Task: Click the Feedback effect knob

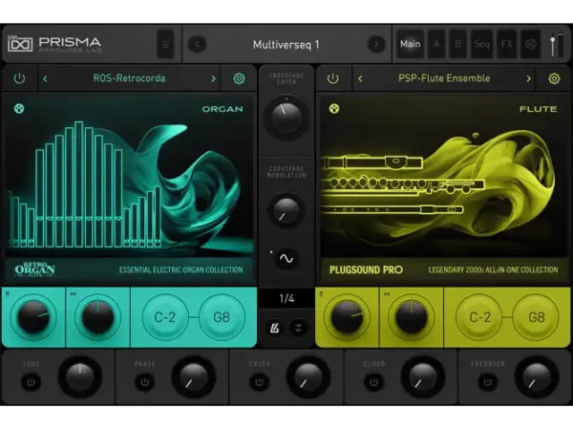Action: click(x=537, y=377)
